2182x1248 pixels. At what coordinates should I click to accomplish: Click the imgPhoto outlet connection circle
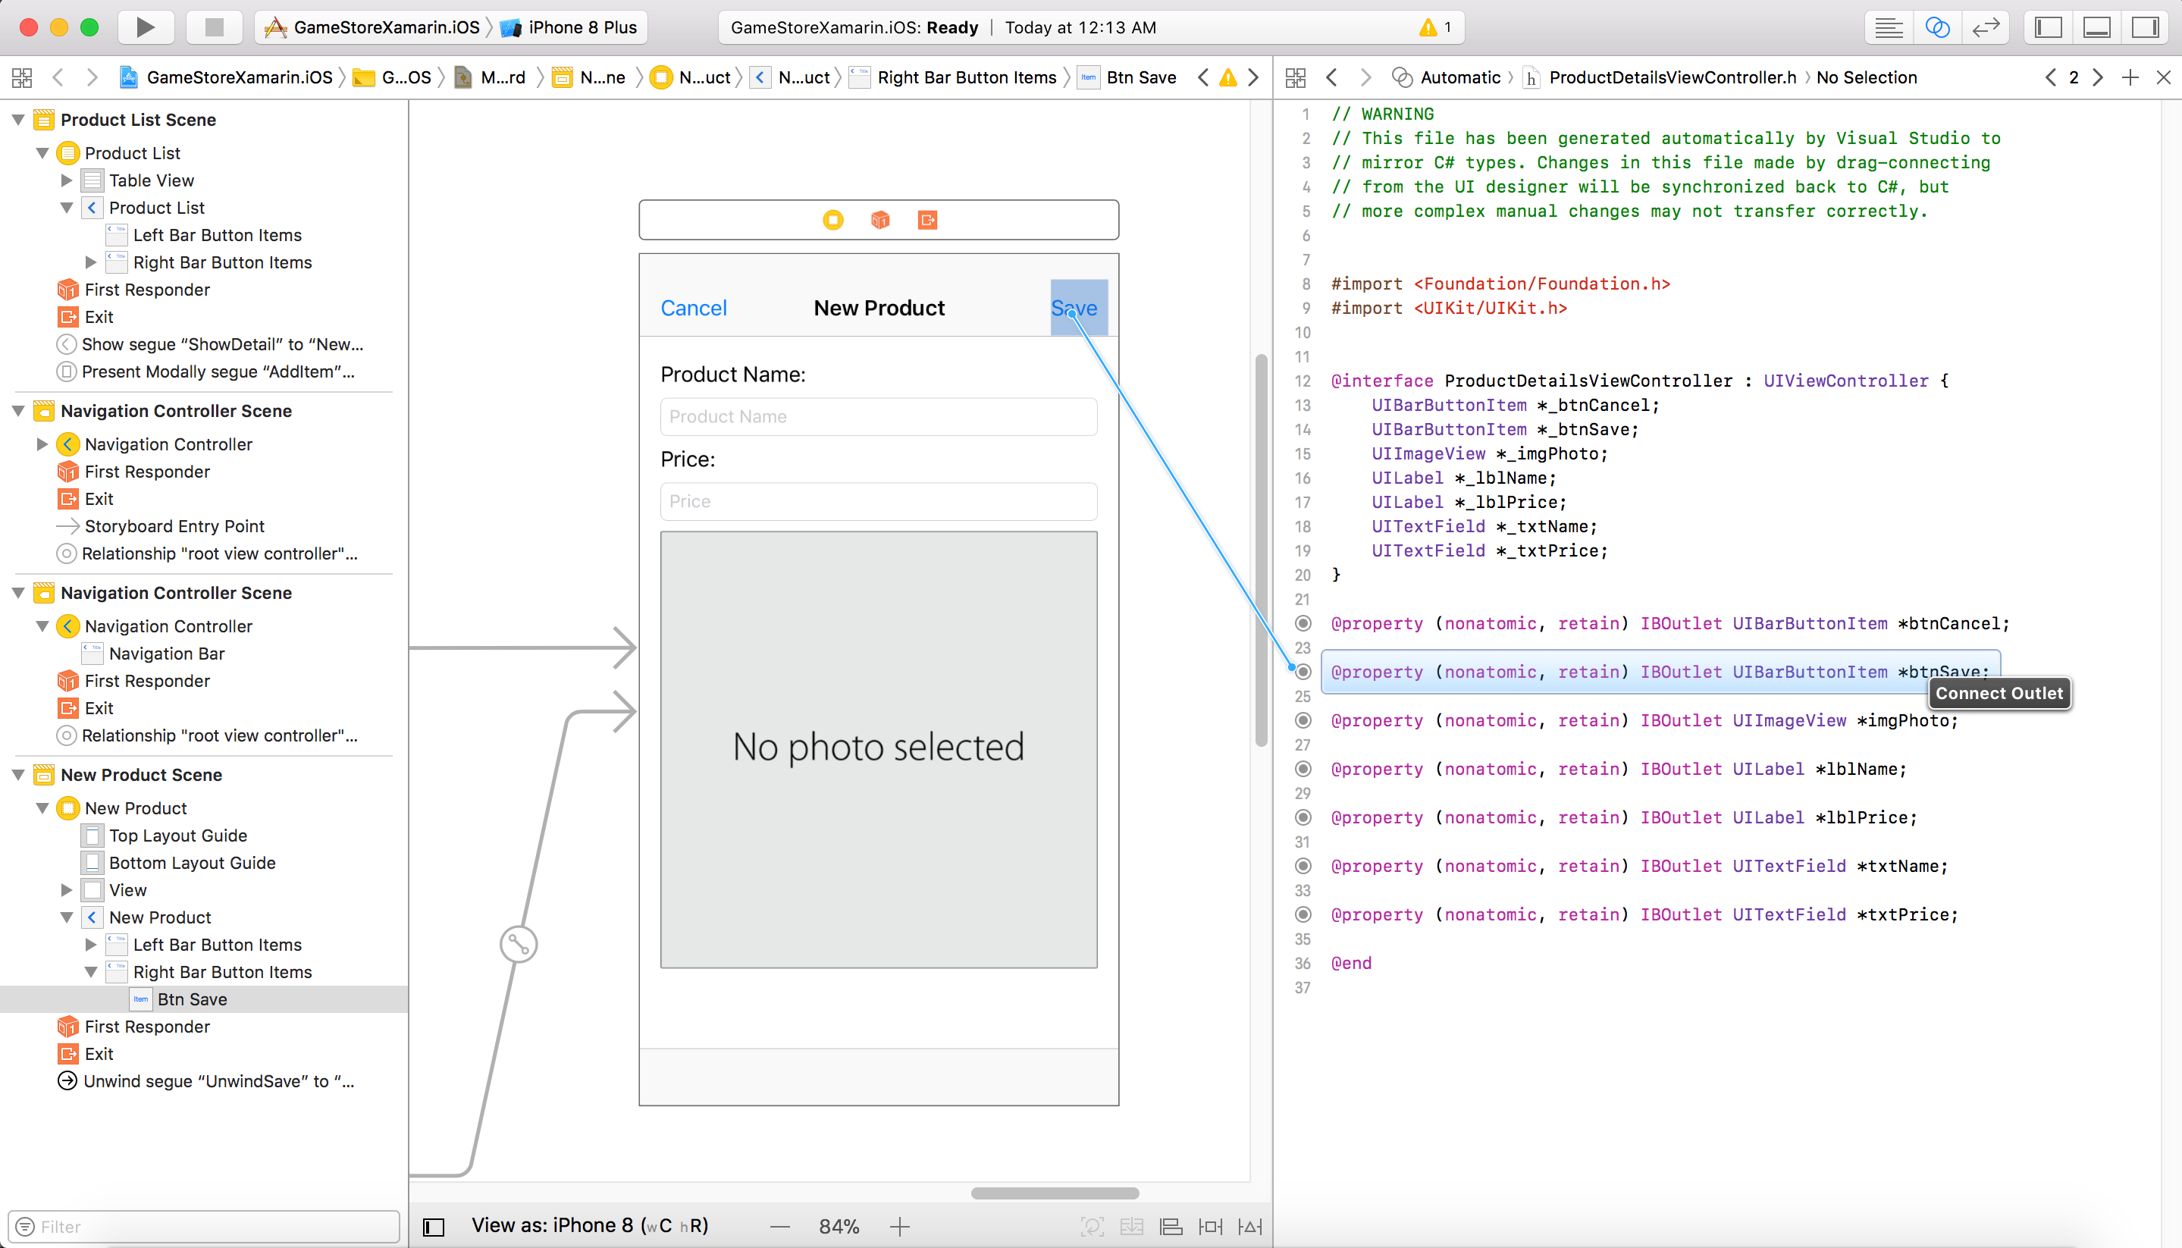1303,720
